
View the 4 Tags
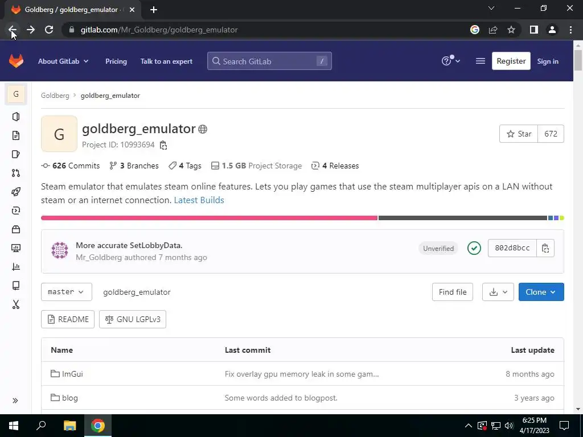click(185, 166)
